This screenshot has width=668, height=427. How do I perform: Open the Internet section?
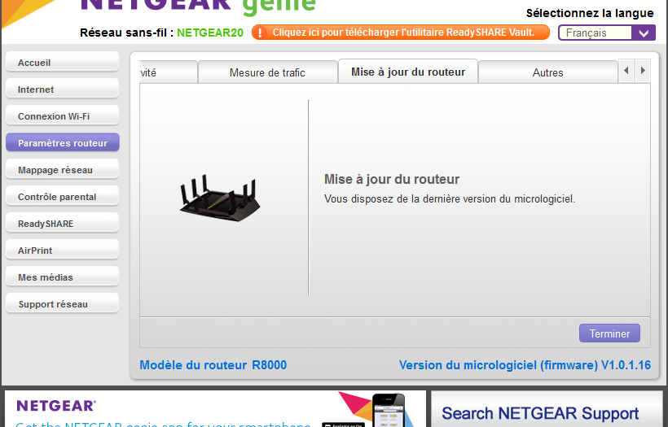click(62, 89)
